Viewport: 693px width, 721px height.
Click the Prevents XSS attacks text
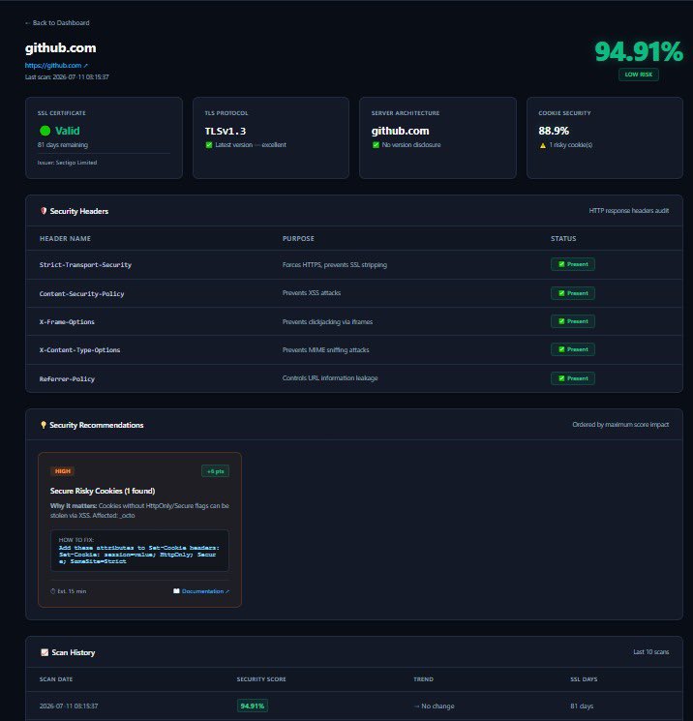[x=312, y=293]
